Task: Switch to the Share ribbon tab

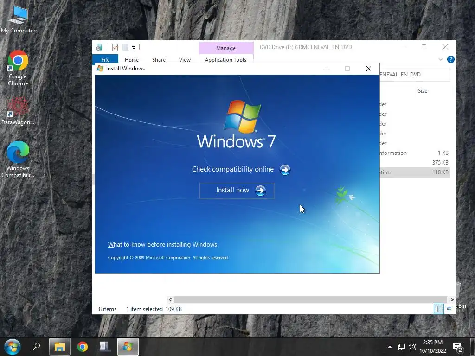Action: (159, 60)
